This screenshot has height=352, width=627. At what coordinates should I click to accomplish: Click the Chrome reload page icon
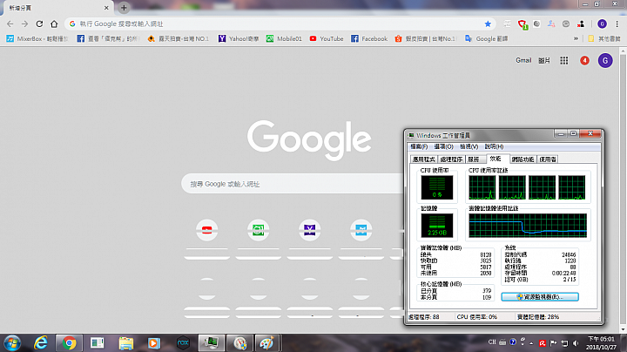pyautogui.click(x=39, y=24)
